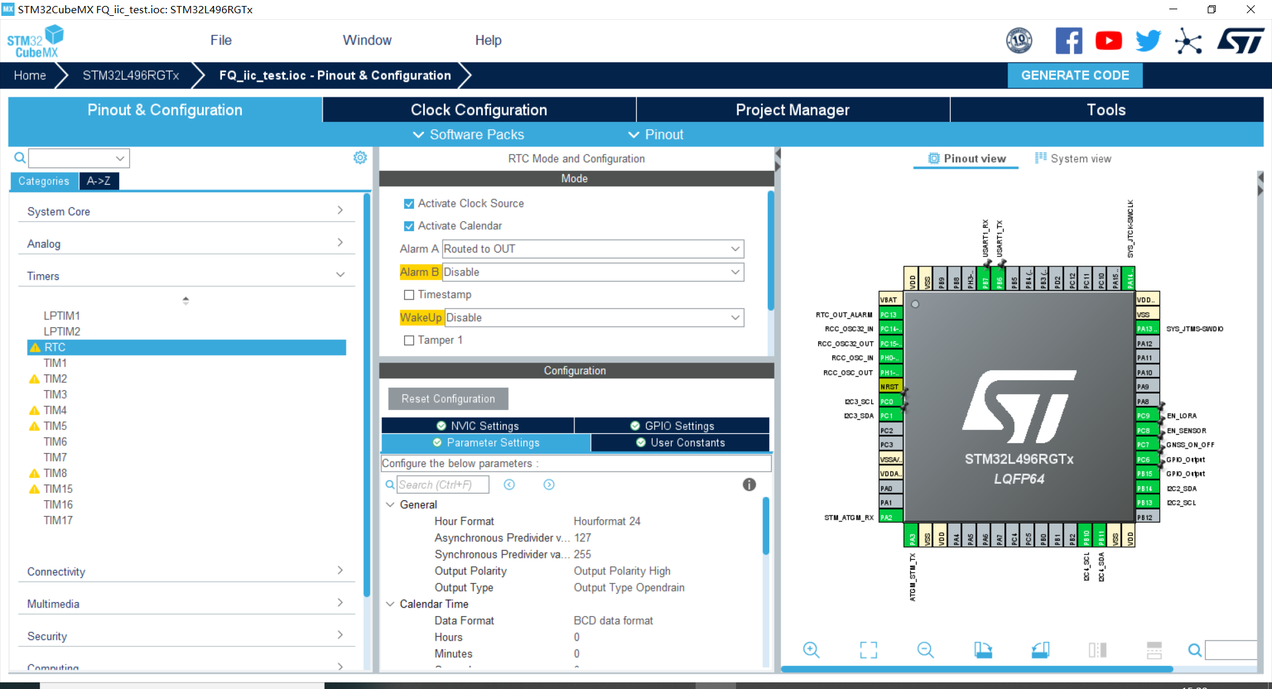Open the categories settings gear
This screenshot has width=1272, height=689.
pos(360,158)
